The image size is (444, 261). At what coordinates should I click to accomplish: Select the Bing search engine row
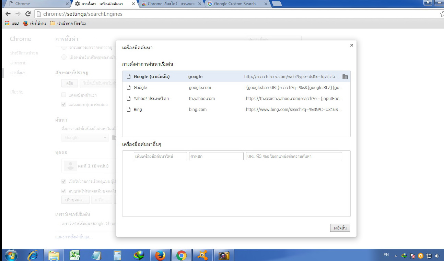pos(236,109)
